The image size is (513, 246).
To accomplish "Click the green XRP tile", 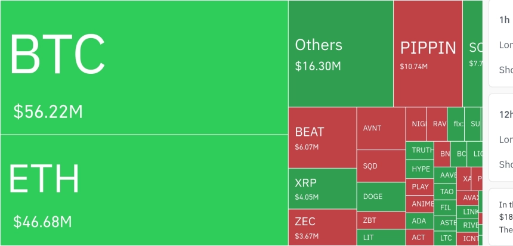I will coord(322,188).
